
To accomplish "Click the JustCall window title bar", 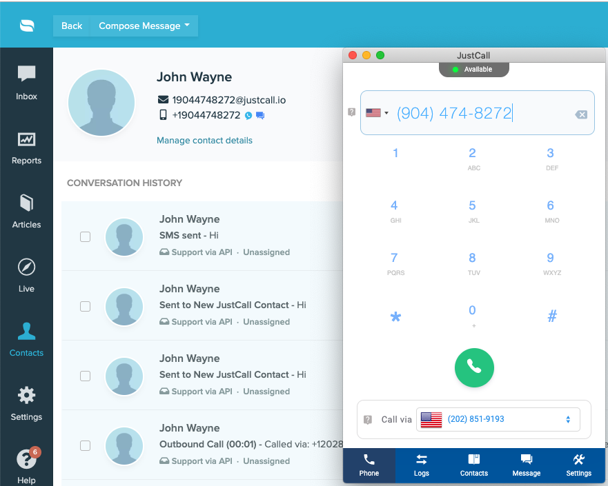I will point(474,55).
